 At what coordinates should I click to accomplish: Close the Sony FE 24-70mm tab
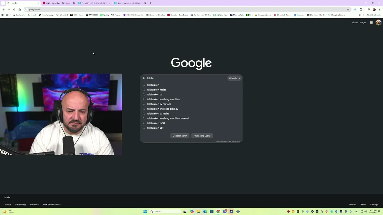(145, 3)
